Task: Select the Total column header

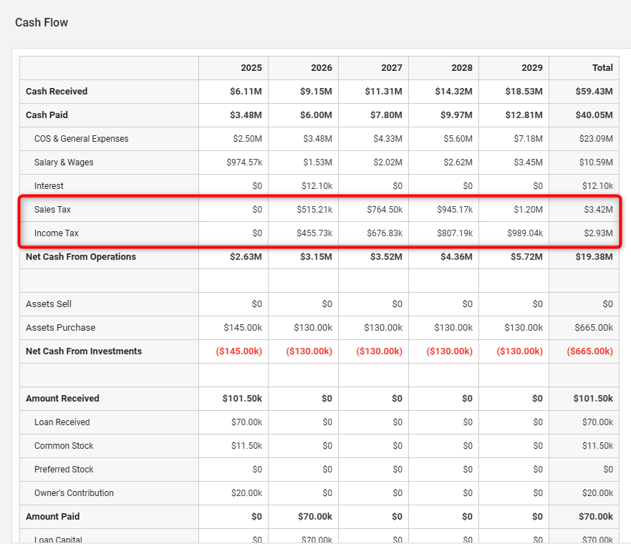Action: (x=602, y=68)
